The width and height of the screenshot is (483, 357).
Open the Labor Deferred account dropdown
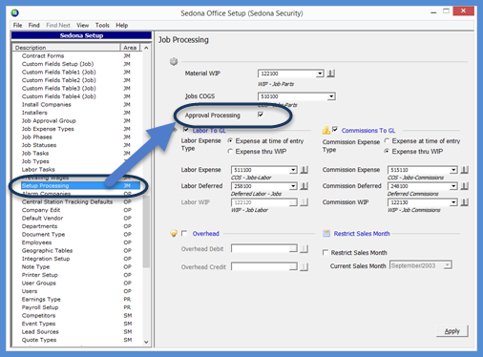point(293,186)
